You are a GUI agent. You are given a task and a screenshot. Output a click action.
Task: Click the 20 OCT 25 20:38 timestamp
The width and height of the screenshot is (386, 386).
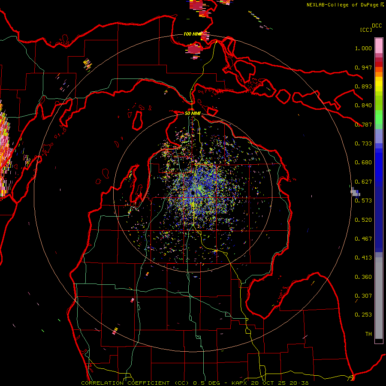pos(280,383)
